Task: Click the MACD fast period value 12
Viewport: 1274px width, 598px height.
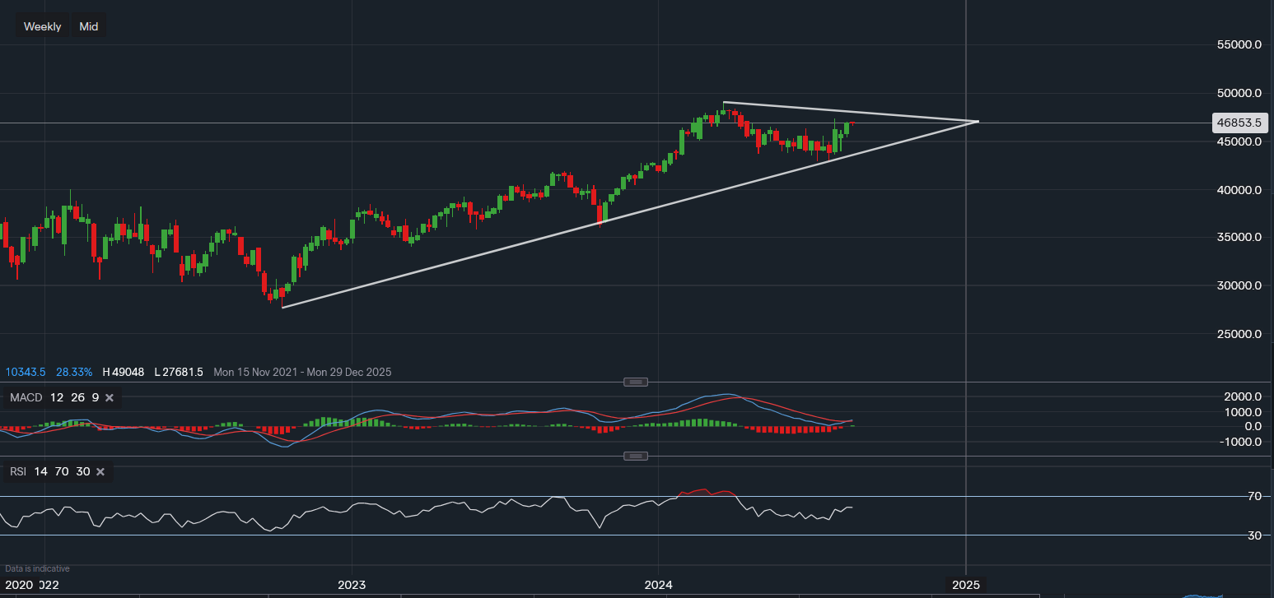Action: click(x=56, y=397)
